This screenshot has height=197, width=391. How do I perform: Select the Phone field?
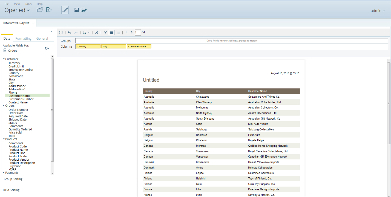tap(13, 93)
